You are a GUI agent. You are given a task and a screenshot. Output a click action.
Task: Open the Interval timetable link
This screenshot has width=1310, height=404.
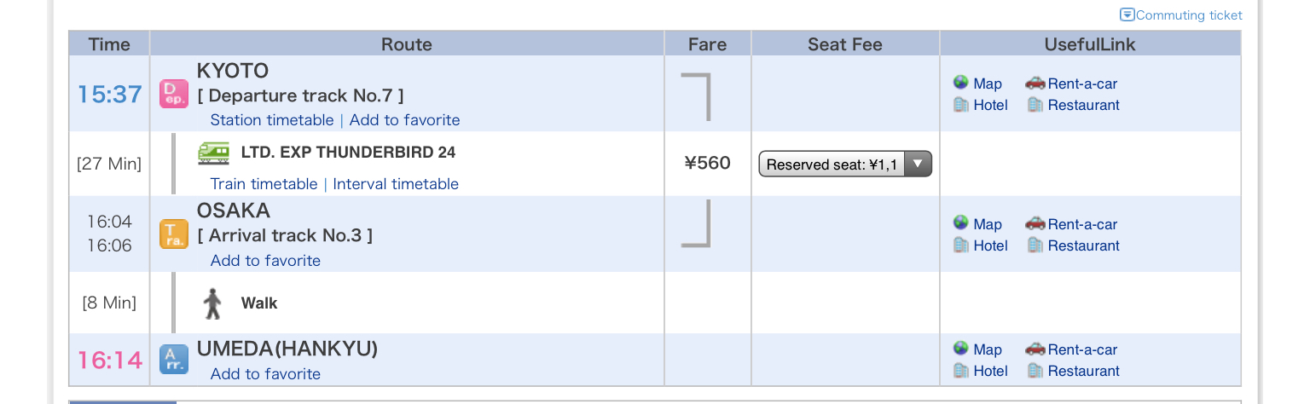point(396,184)
